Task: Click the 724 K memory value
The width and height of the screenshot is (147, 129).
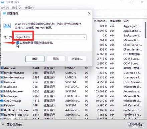Action: 103,26
